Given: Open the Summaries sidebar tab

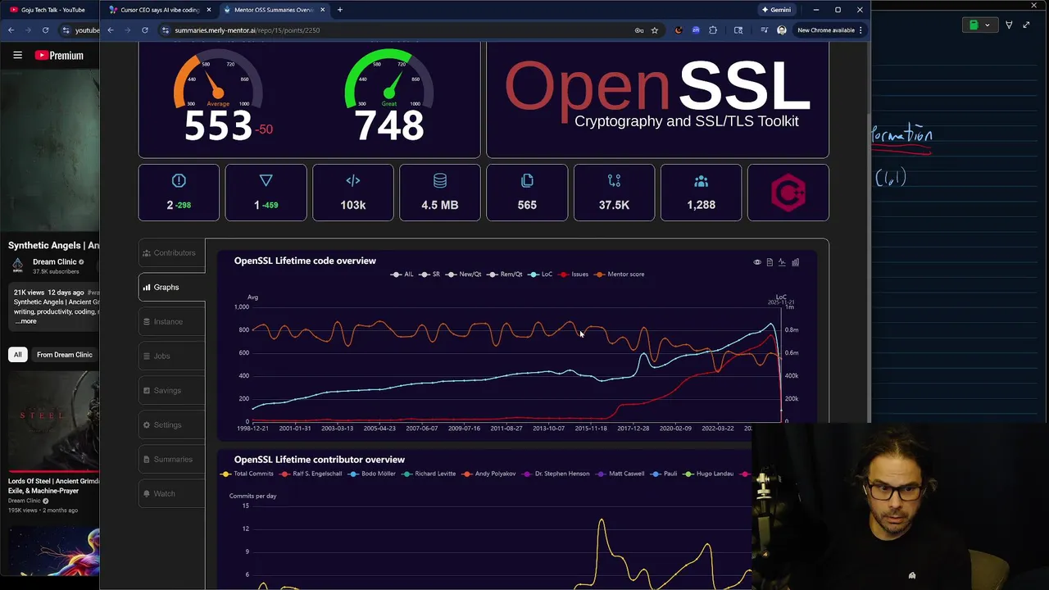Looking at the screenshot, I should 171,460.
